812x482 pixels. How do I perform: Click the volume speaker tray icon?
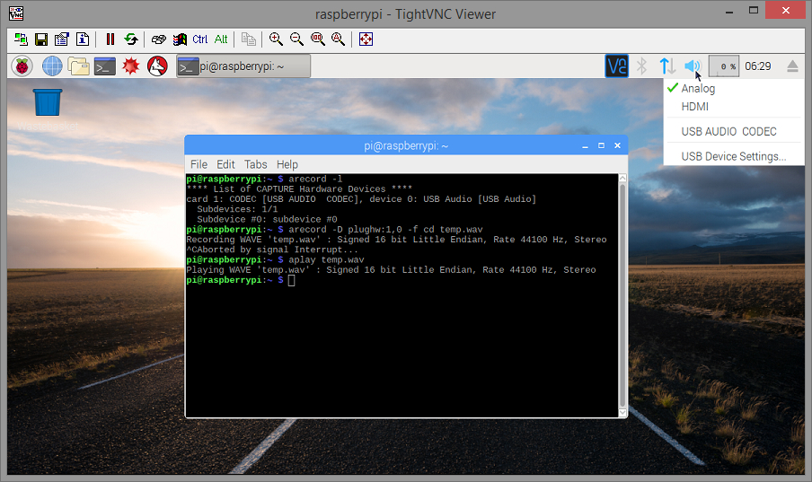point(693,66)
